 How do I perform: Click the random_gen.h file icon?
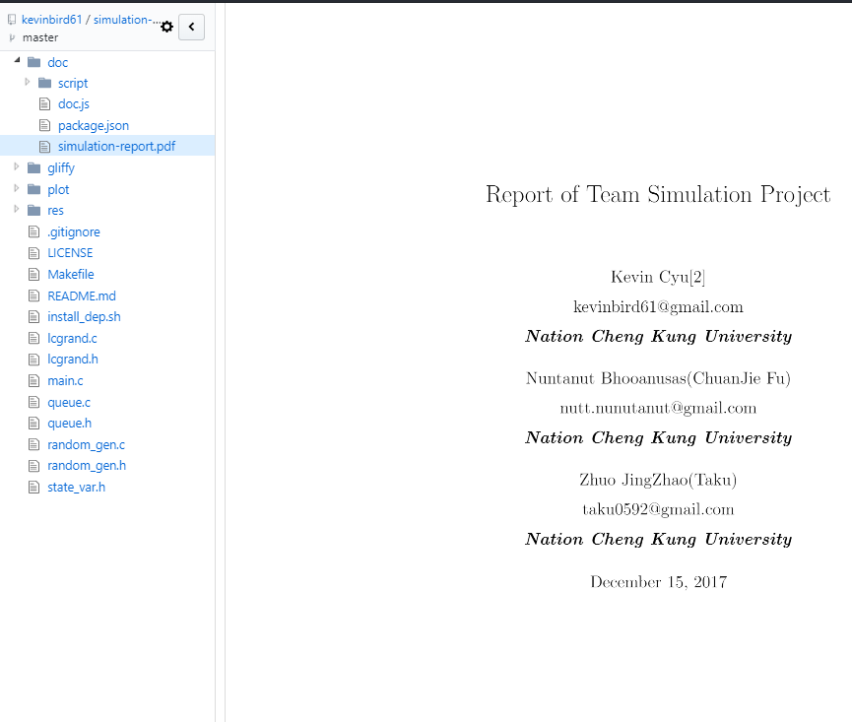coord(33,466)
